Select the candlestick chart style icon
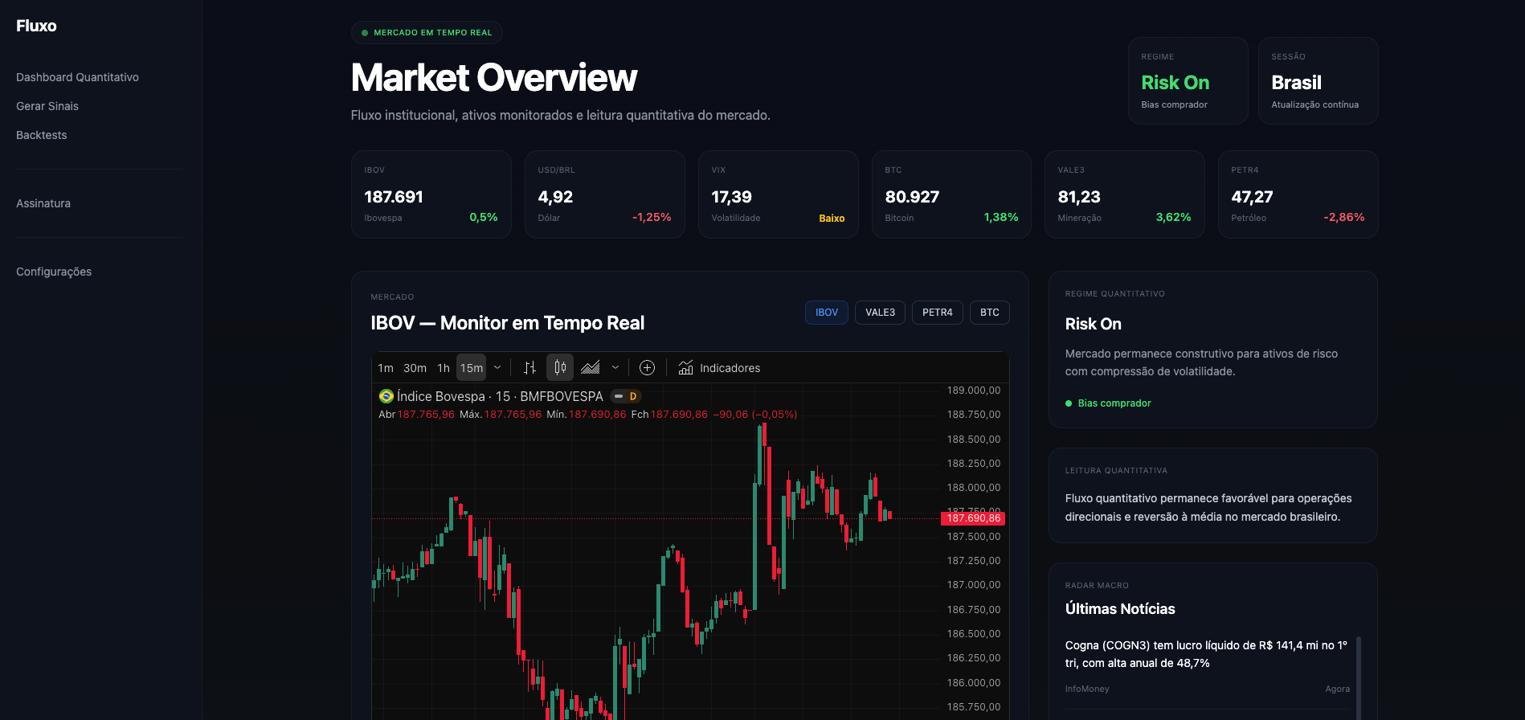This screenshot has width=1525, height=720. (560, 368)
